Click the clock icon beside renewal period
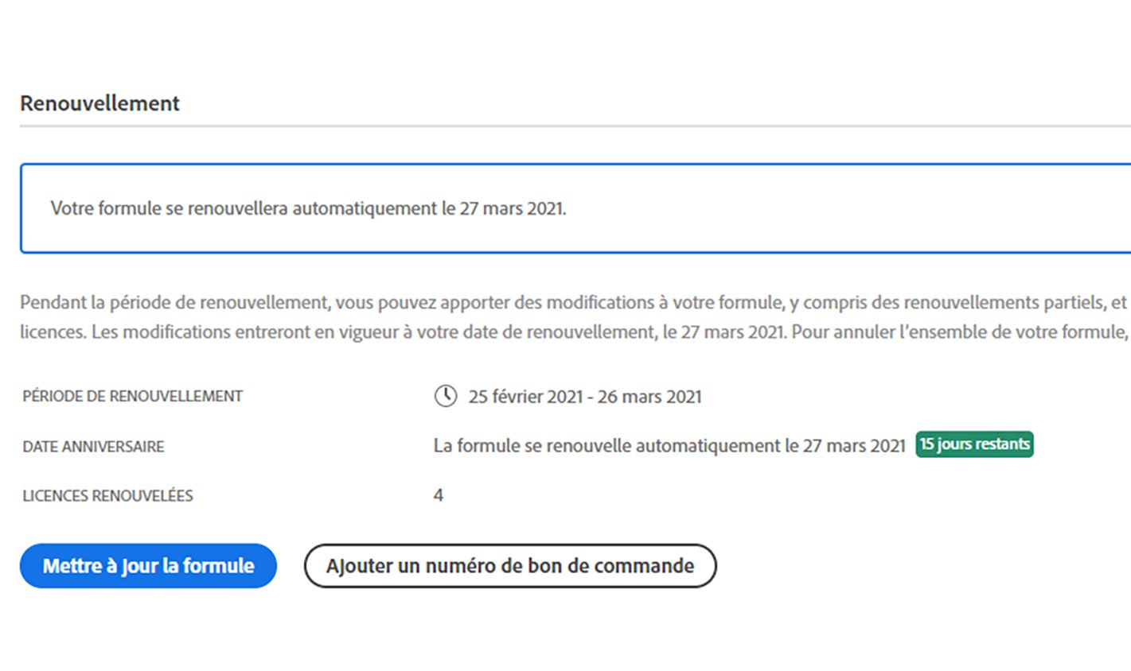Viewport: 1131px width, 671px height. (446, 396)
